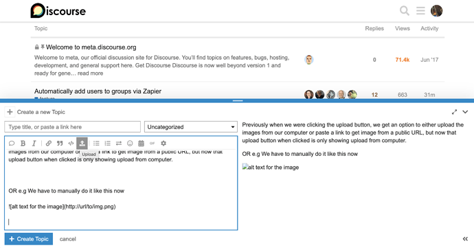Insert blockquote using the quote icon
The width and height of the screenshot is (474, 248).
point(60,144)
